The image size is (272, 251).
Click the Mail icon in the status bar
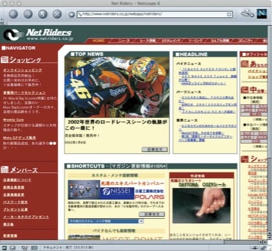(x=13, y=248)
